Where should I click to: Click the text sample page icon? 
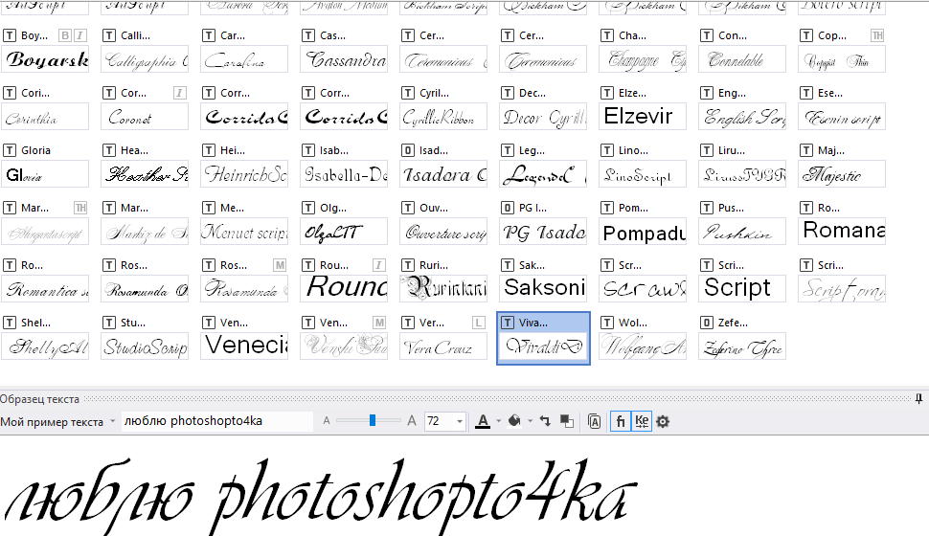[x=595, y=421]
